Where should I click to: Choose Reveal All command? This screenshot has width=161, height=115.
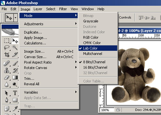point(49,84)
